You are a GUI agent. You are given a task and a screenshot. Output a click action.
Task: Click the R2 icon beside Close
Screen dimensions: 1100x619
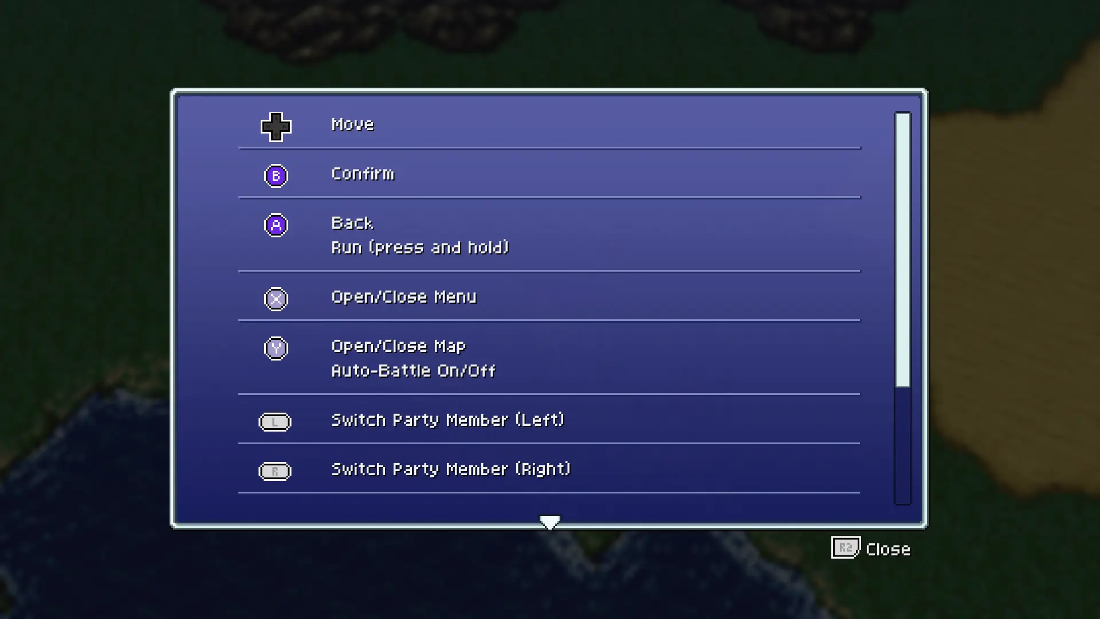click(x=846, y=548)
